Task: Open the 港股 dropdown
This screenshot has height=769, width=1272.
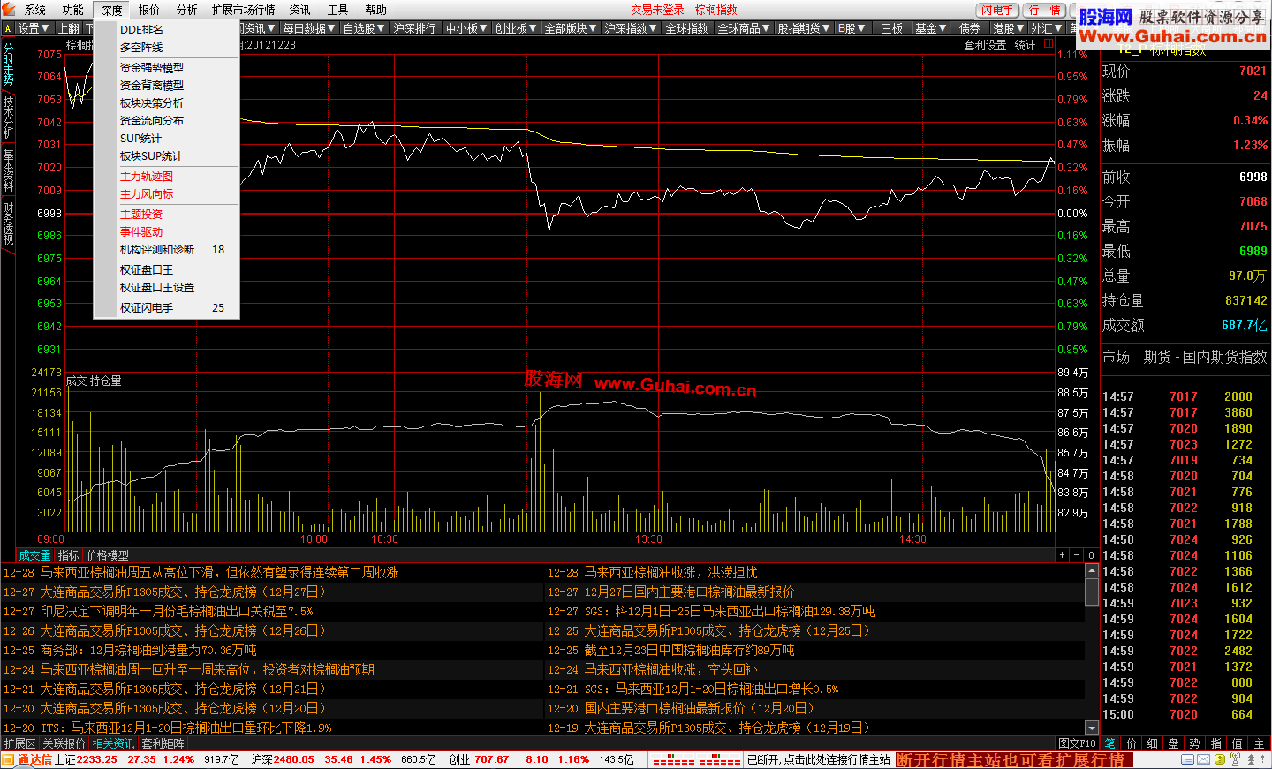Action: pos(1009,28)
